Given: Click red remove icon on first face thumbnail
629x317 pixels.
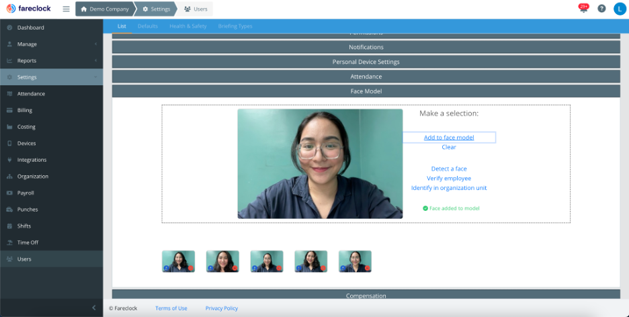Looking at the screenshot, I should [191, 268].
